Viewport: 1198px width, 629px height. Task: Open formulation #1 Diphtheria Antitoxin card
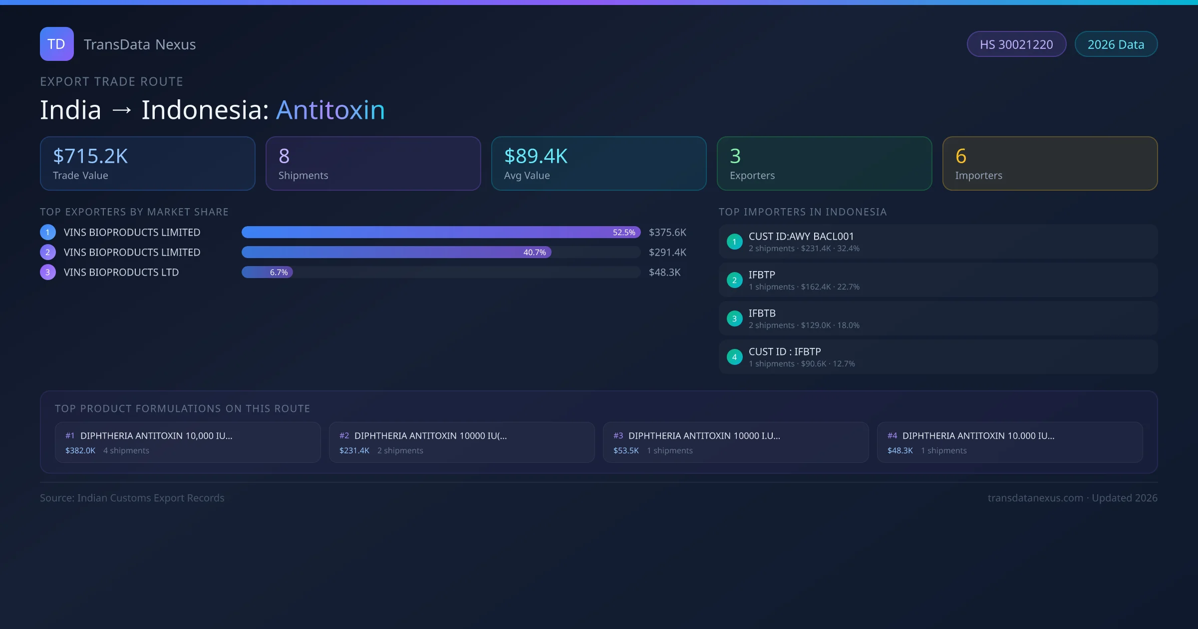pos(188,442)
